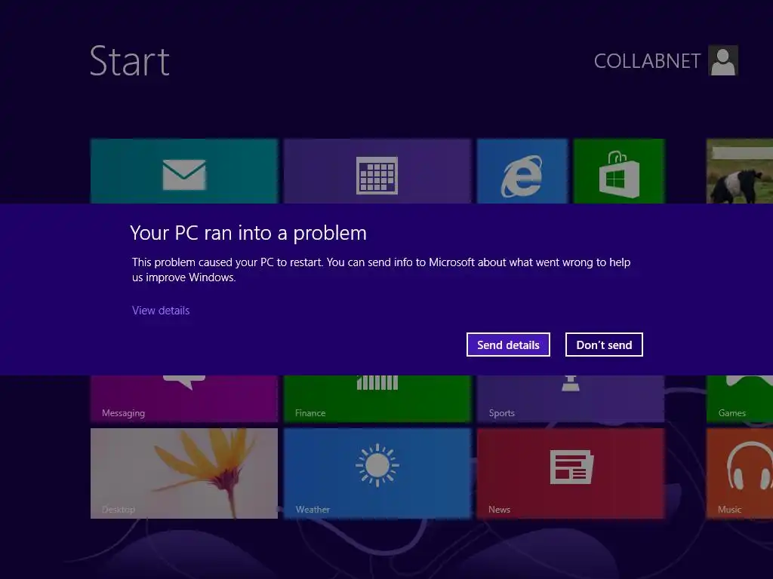Open the Weather sun tile
Screen dimensions: 773x579
[x=377, y=473]
